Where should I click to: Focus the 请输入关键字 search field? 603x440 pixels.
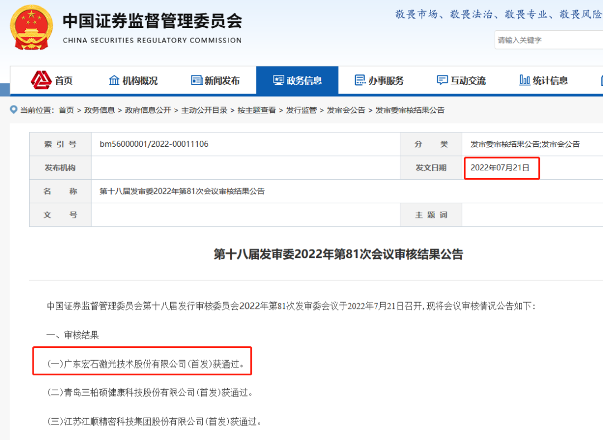549,40
